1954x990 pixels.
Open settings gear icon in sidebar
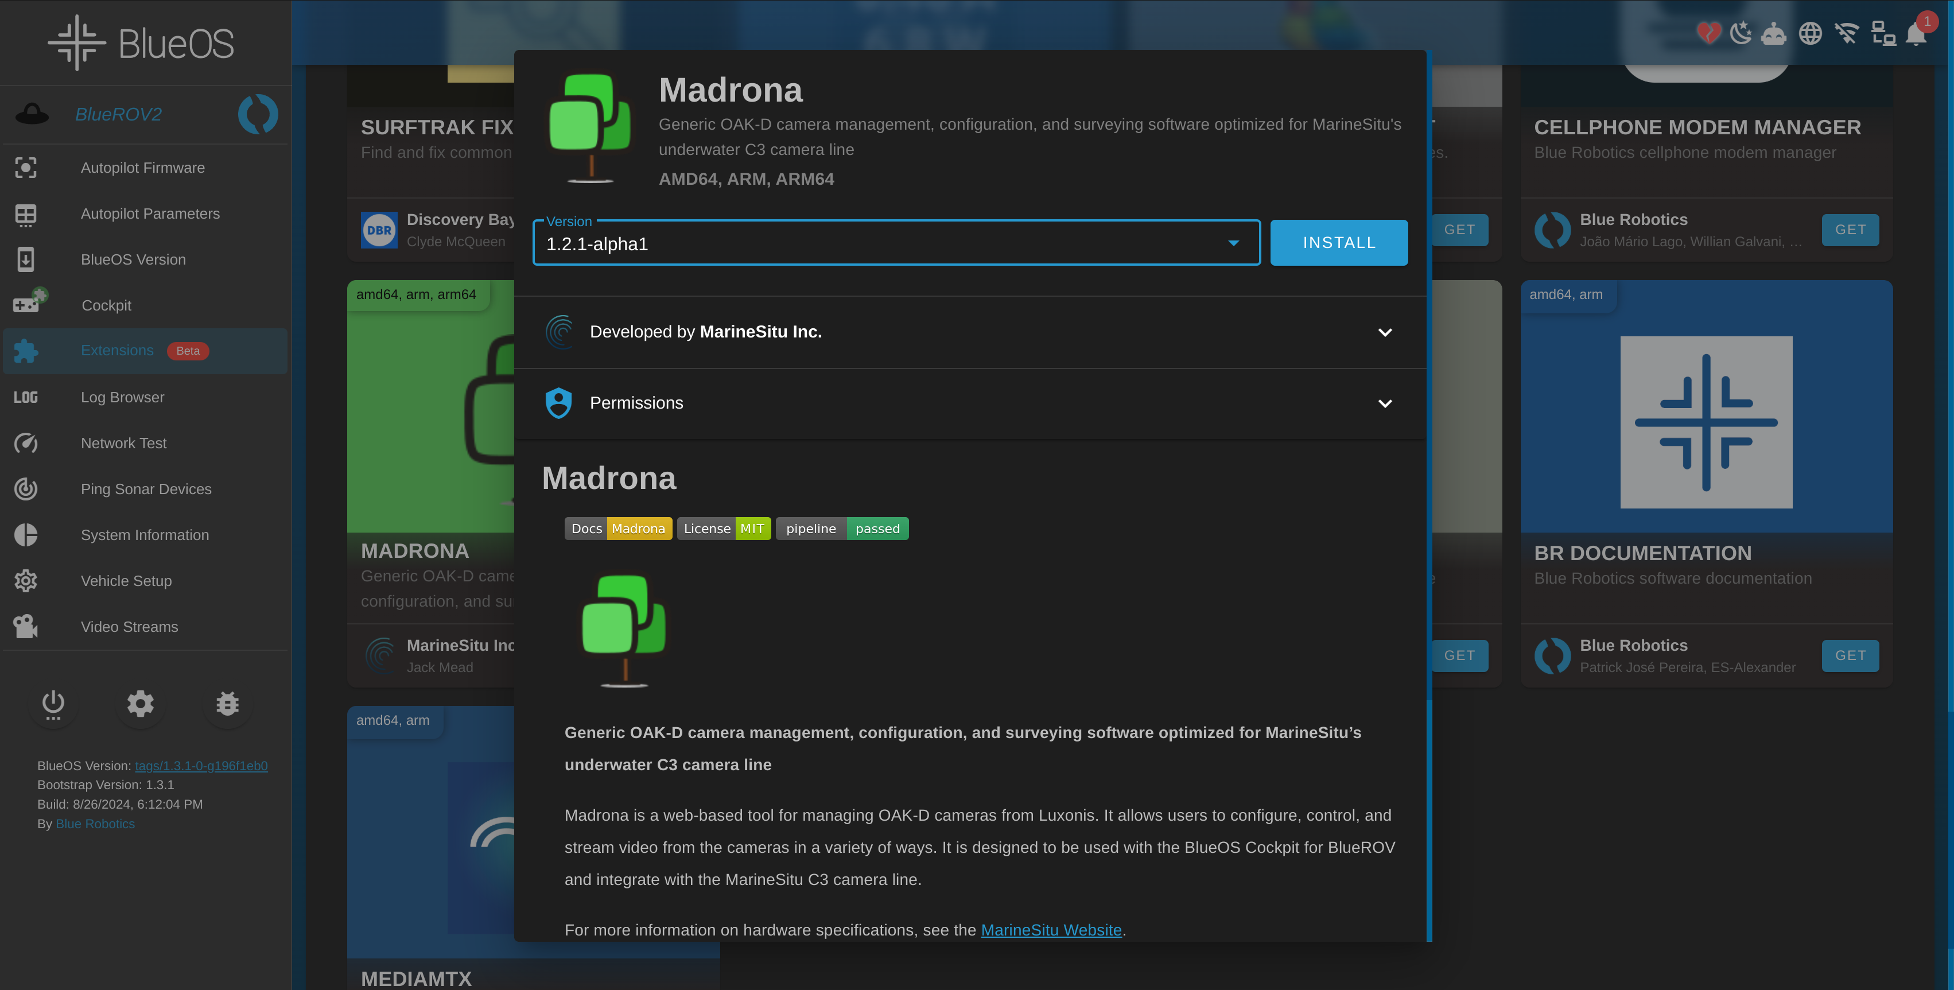click(141, 704)
